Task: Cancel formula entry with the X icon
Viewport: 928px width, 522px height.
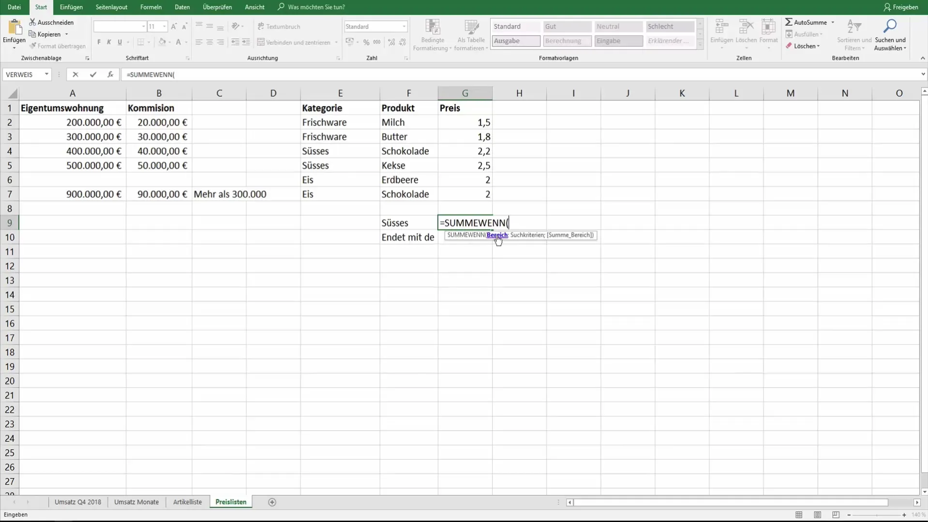Action: click(x=75, y=74)
